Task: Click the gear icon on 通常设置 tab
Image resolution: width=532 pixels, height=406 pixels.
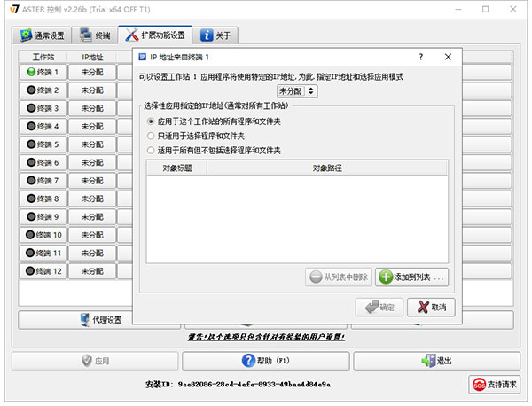Action: coord(26,35)
